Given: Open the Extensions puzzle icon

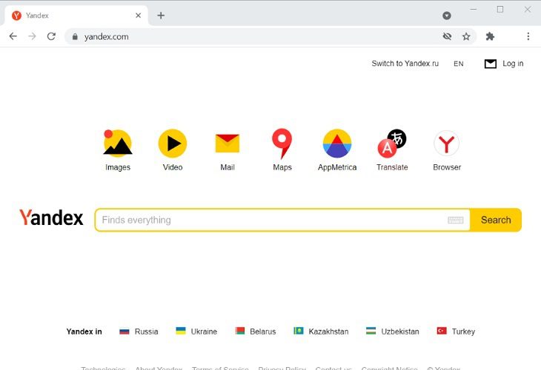Looking at the screenshot, I should click(490, 36).
